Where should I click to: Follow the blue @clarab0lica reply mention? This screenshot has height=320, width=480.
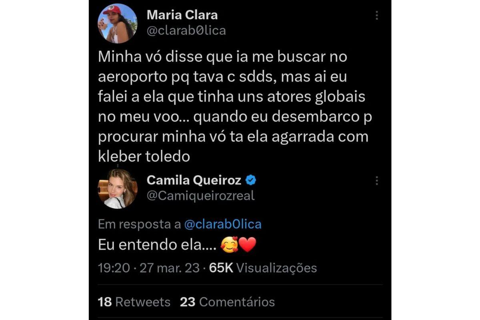(x=222, y=224)
